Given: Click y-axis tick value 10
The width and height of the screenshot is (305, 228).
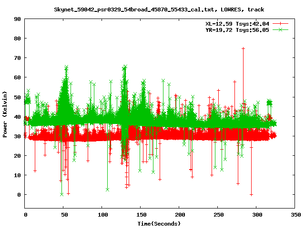Looking at the screenshot, I should (x=17, y=175).
